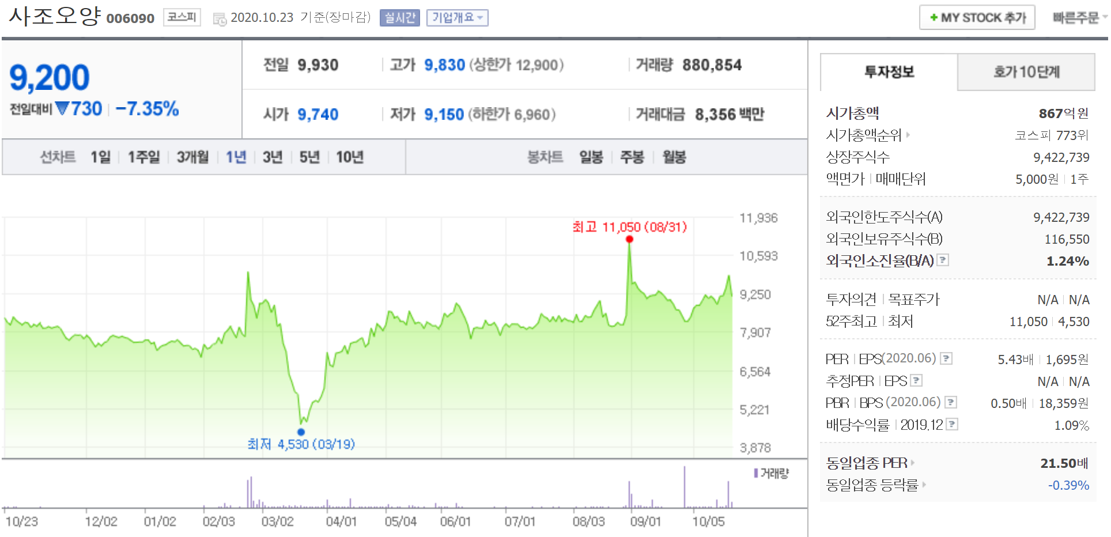Switch to the 호가10단계 tab
This screenshot has width=1111, height=537.
(x=1026, y=72)
